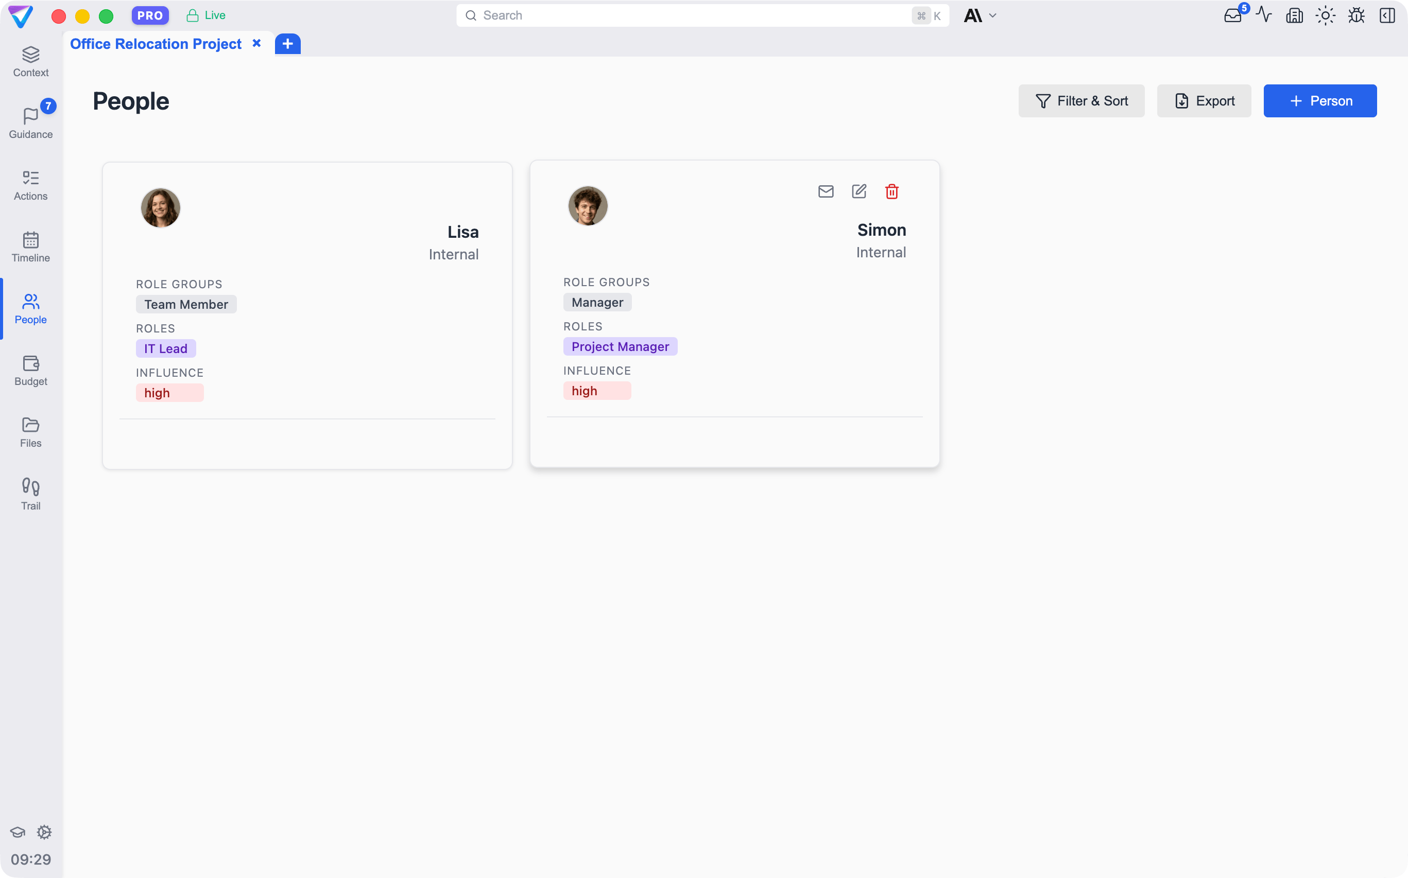This screenshot has width=1408, height=878.
Task: Toggle the right sidebar panel icon
Action: coord(1387,15)
